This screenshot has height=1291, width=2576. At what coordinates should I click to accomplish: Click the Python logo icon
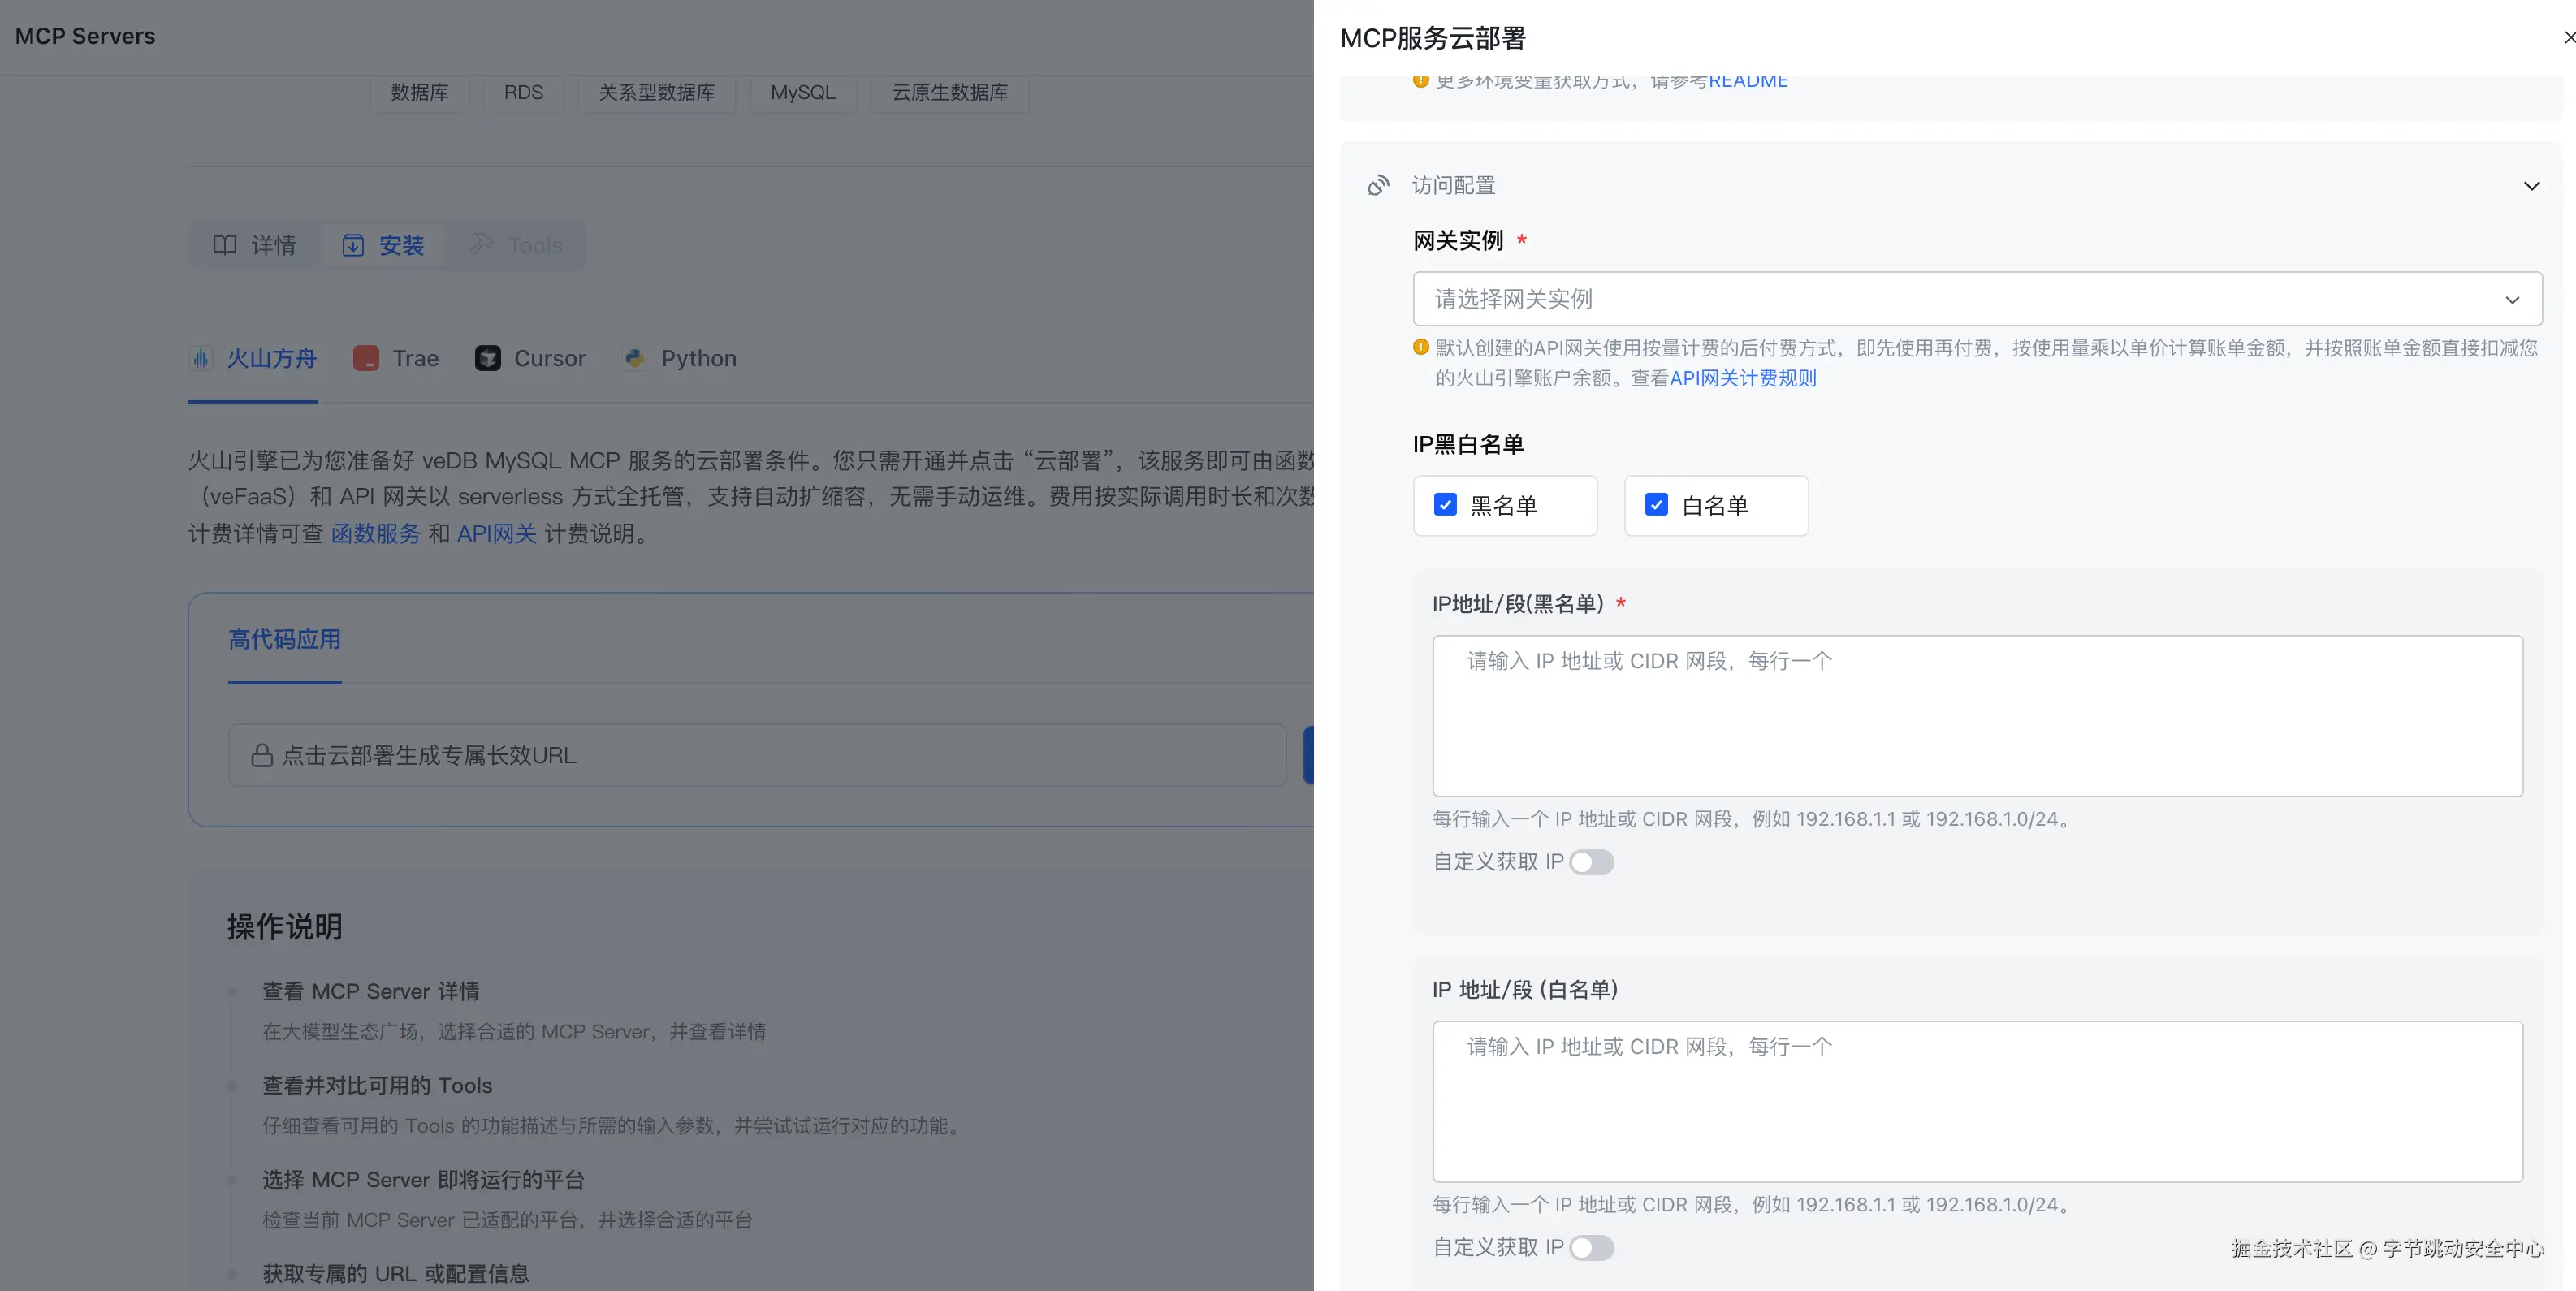pyautogui.click(x=634, y=358)
